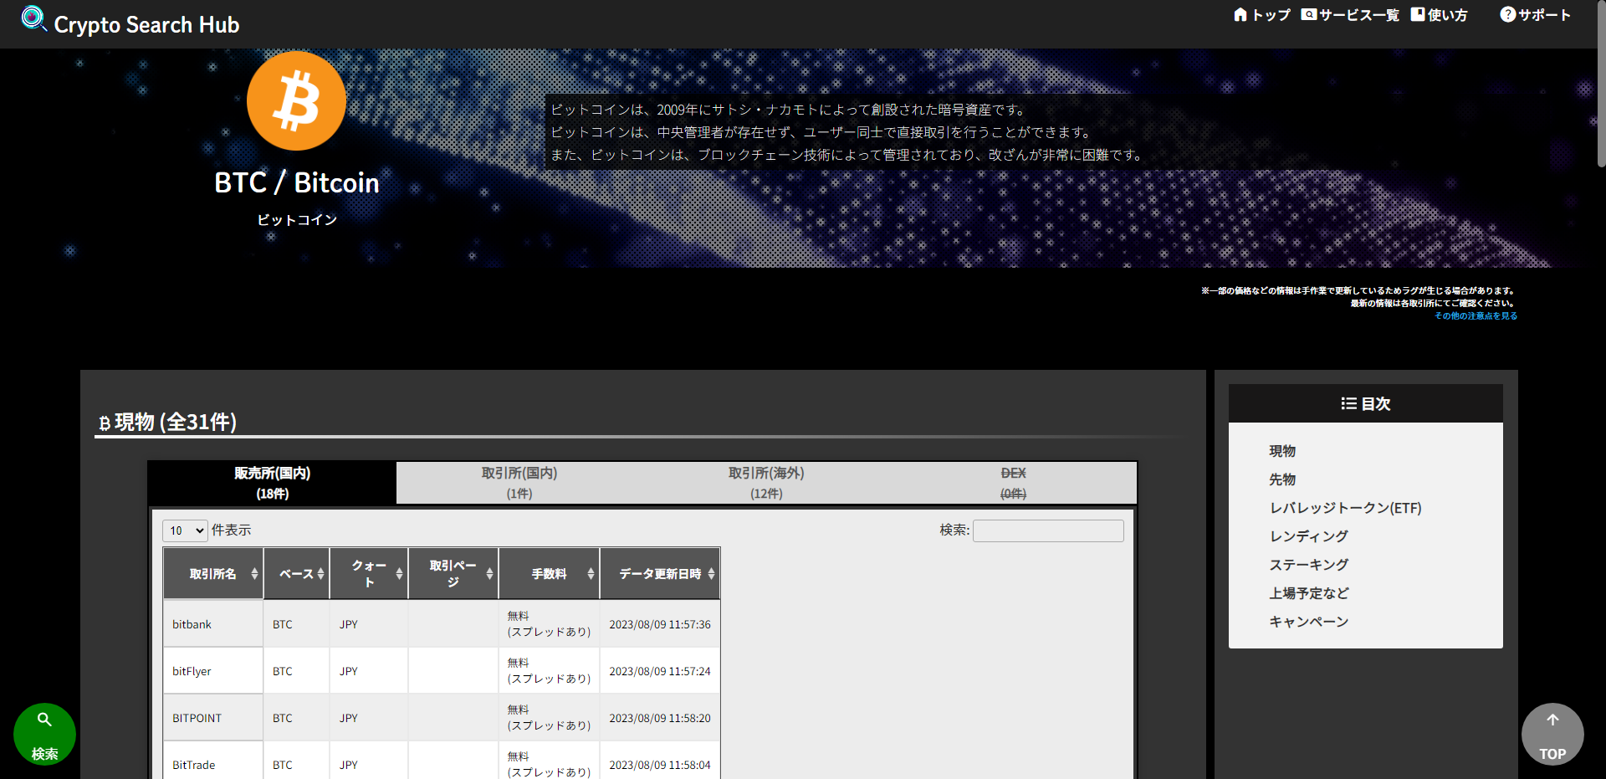This screenshot has width=1606, height=779.
Task: Jump to キャンペーン section
Action: coord(1309,622)
